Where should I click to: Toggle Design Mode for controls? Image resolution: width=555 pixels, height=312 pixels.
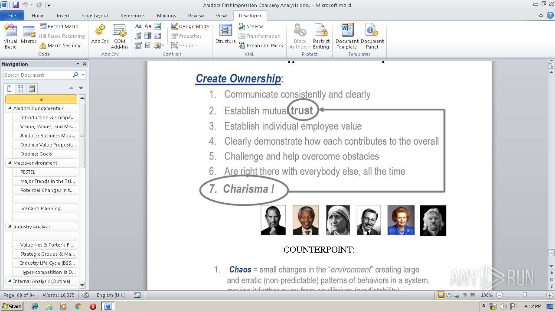[x=190, y=26]
